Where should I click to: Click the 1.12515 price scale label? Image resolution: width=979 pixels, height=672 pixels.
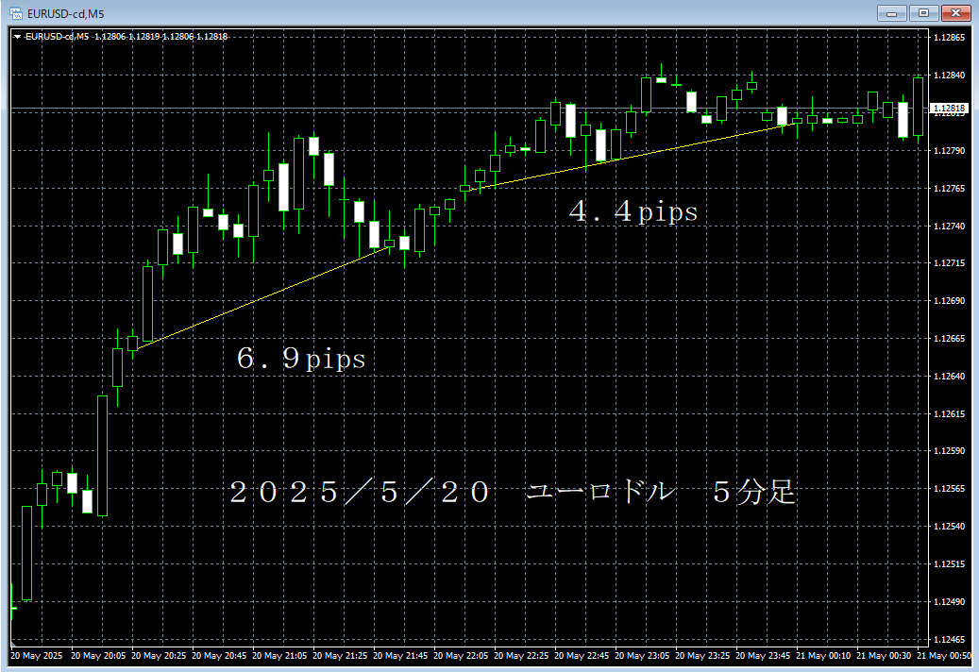(949, 564)
